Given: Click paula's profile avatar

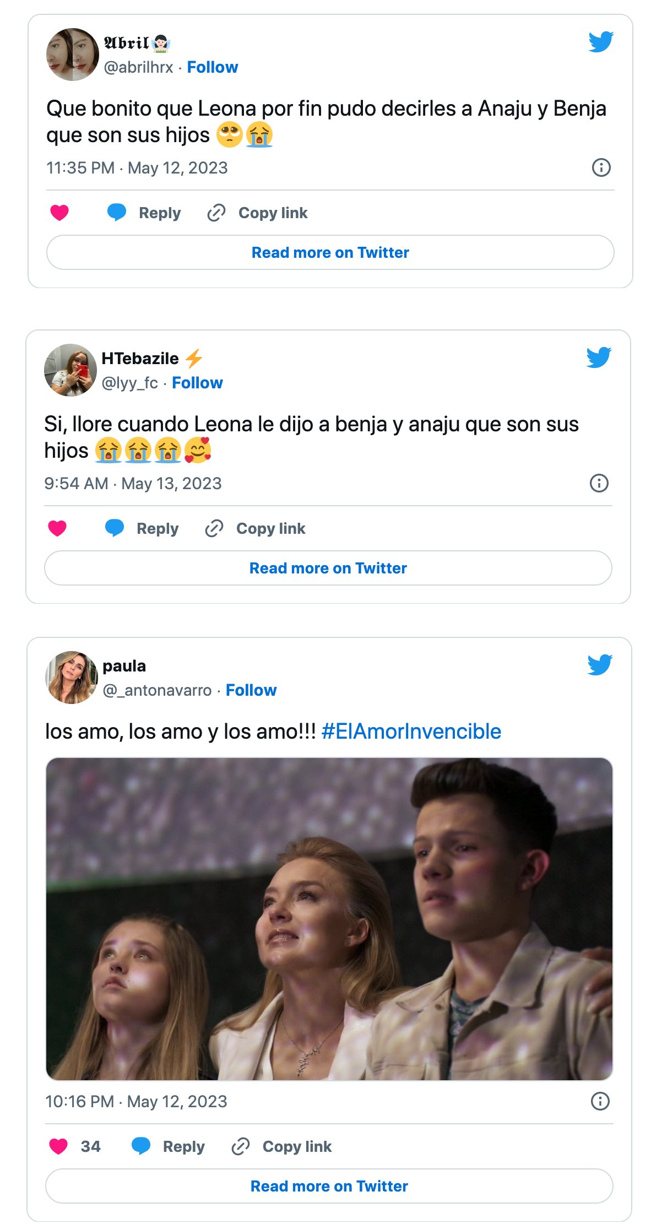Looking at the screenshot, I should [72, 678].
